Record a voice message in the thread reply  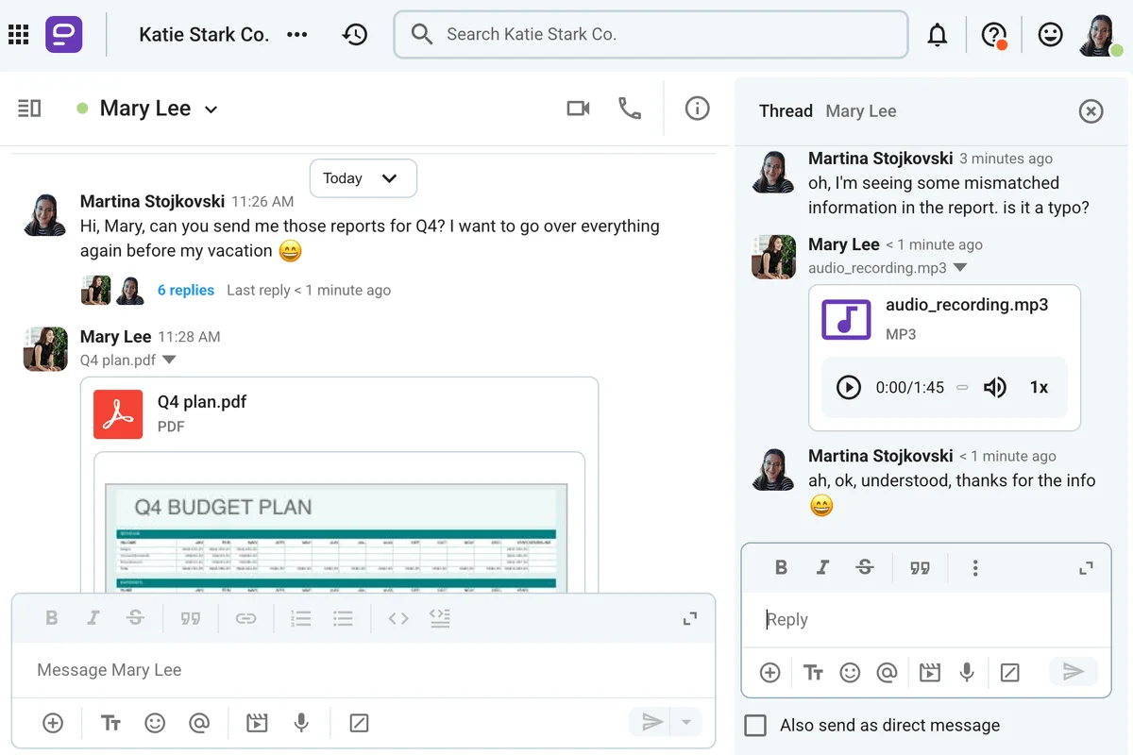pos(967,672)
